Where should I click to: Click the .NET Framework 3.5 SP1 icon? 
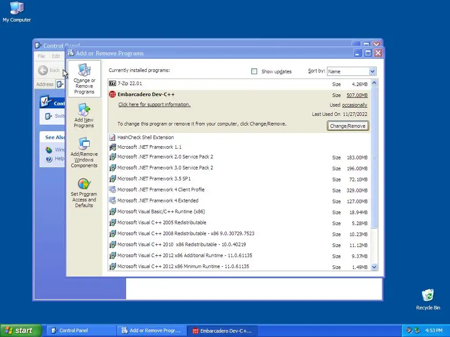point(112,179)
